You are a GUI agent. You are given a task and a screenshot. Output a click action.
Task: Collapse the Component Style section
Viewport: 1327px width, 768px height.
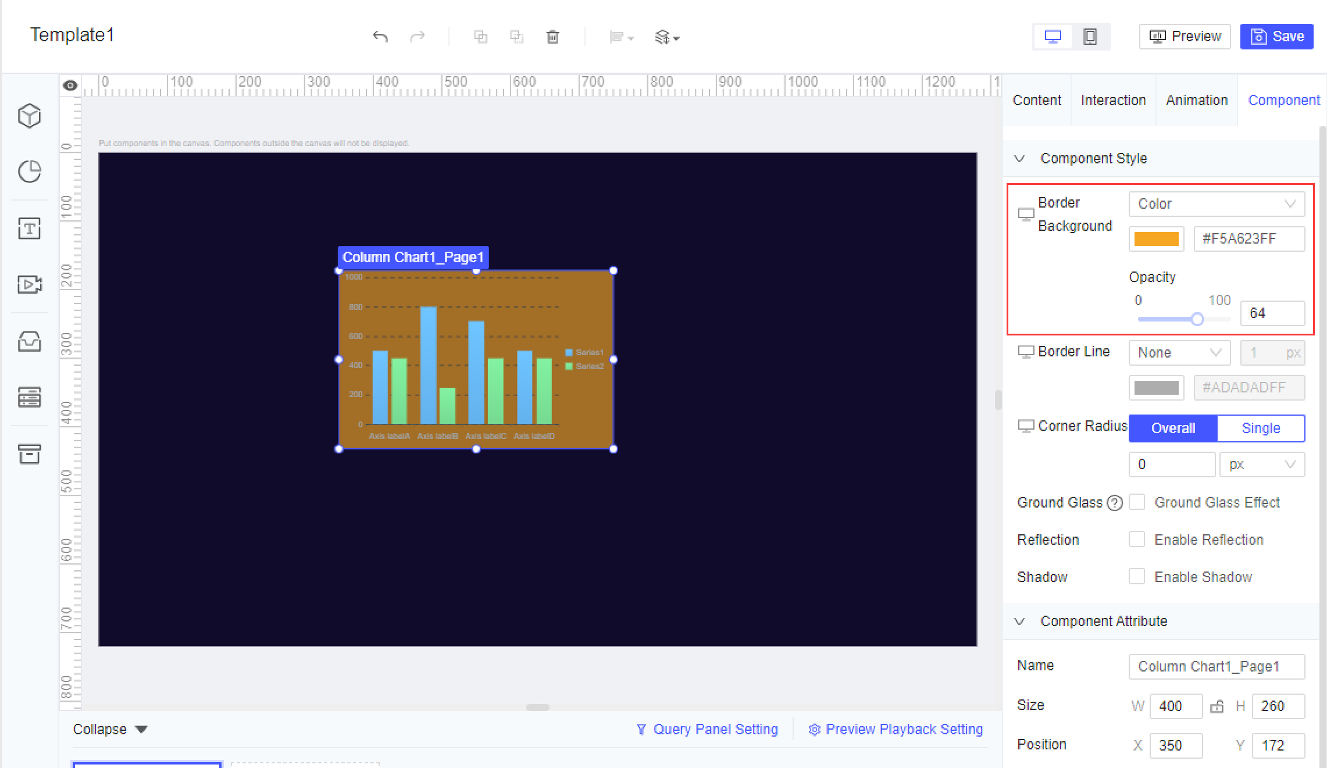1019,158
